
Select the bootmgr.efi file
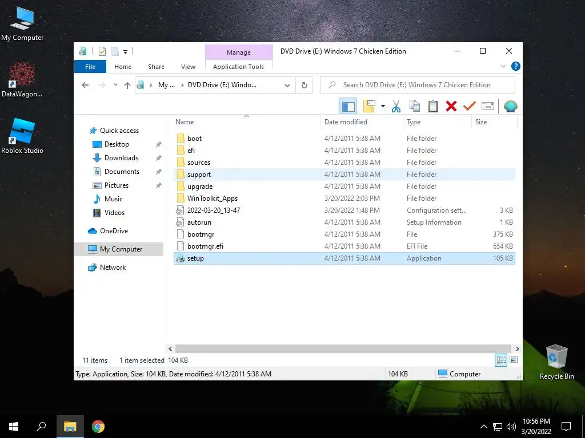pos(344,246)
